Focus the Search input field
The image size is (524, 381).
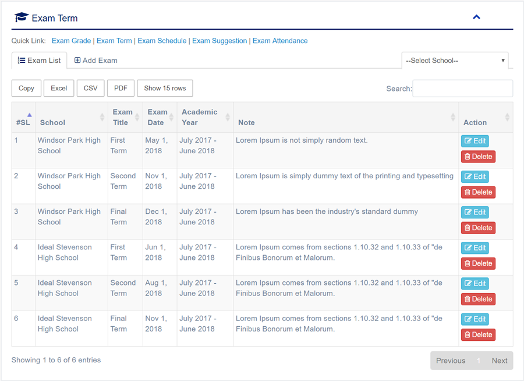462,89
